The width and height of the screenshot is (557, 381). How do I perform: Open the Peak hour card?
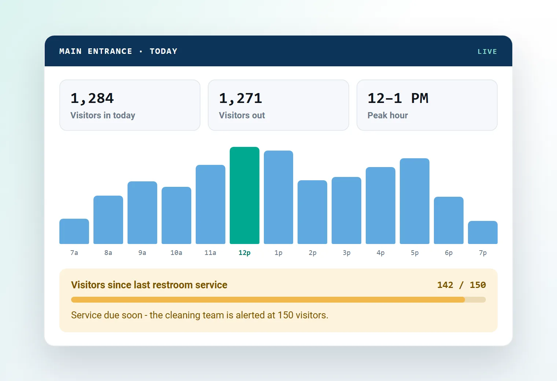427,105
